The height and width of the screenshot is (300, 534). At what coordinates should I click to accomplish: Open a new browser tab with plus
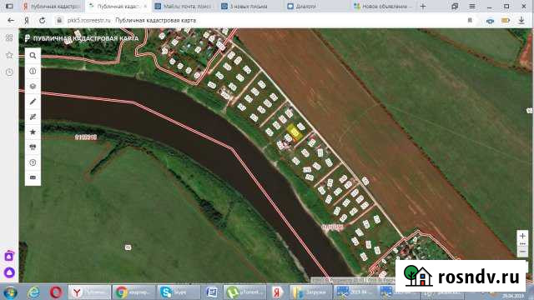pos(423,6)
